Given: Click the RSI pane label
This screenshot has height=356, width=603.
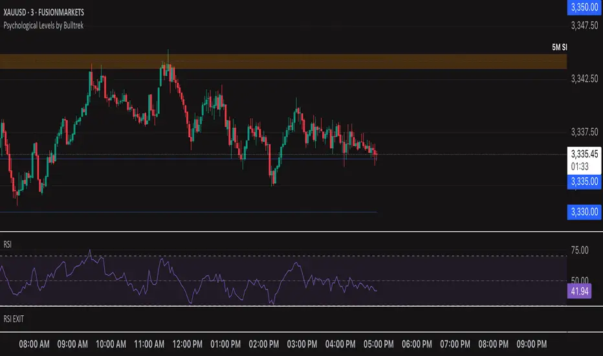Looking at the screenshot, I should [x=7, y=245].
